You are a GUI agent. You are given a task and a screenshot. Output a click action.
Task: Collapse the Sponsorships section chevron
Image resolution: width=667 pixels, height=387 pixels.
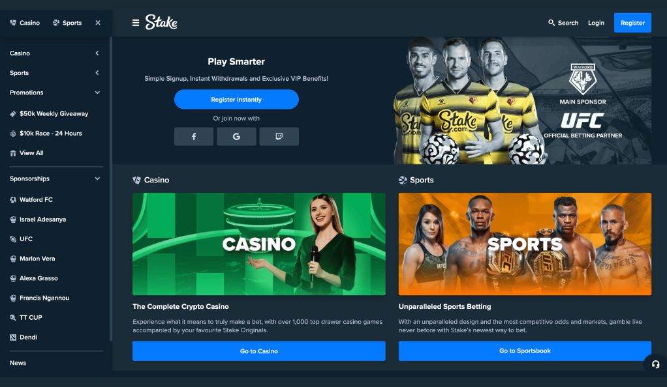[97, 179]
